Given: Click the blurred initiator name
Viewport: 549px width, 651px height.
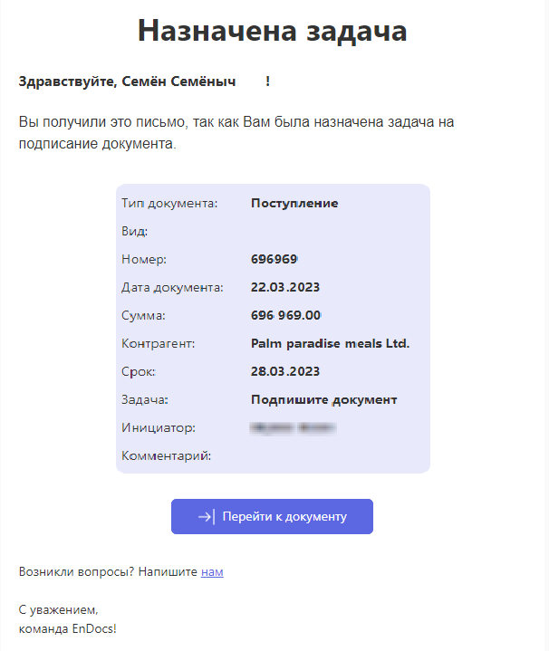Looking at the screenshot, I should pyautogui.click(x=294, y=427).
